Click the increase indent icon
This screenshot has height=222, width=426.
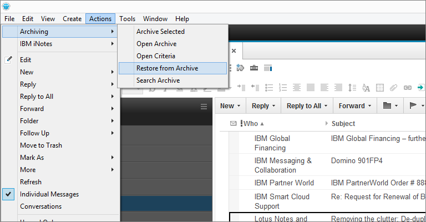point(241,88)
